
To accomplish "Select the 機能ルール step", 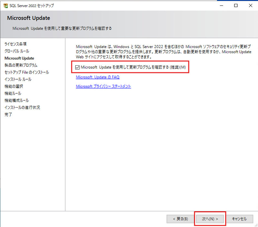I will point(13,93).
